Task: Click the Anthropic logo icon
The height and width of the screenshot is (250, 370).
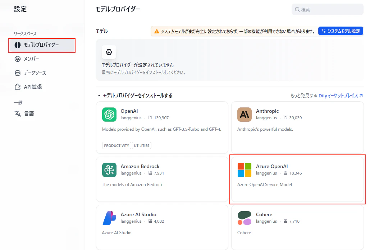Action: (x=245, y=115)
